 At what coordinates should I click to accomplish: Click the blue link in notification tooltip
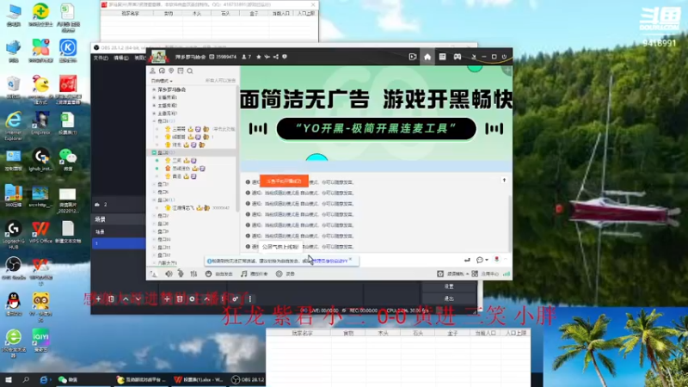click(330, 261)
